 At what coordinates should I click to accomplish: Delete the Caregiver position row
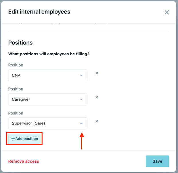coord(97,97)
